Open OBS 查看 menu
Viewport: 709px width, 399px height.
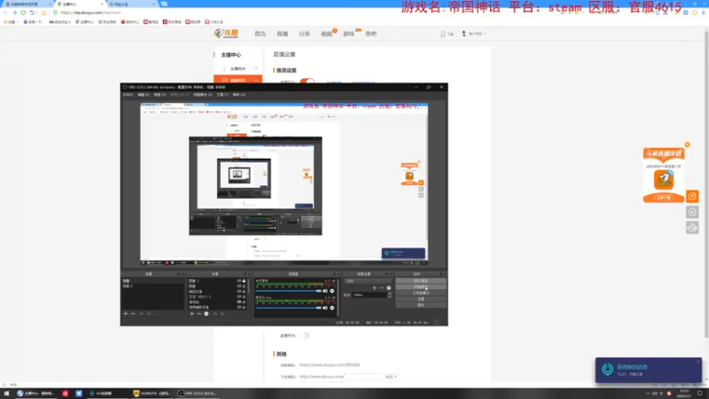pos(160,95)
